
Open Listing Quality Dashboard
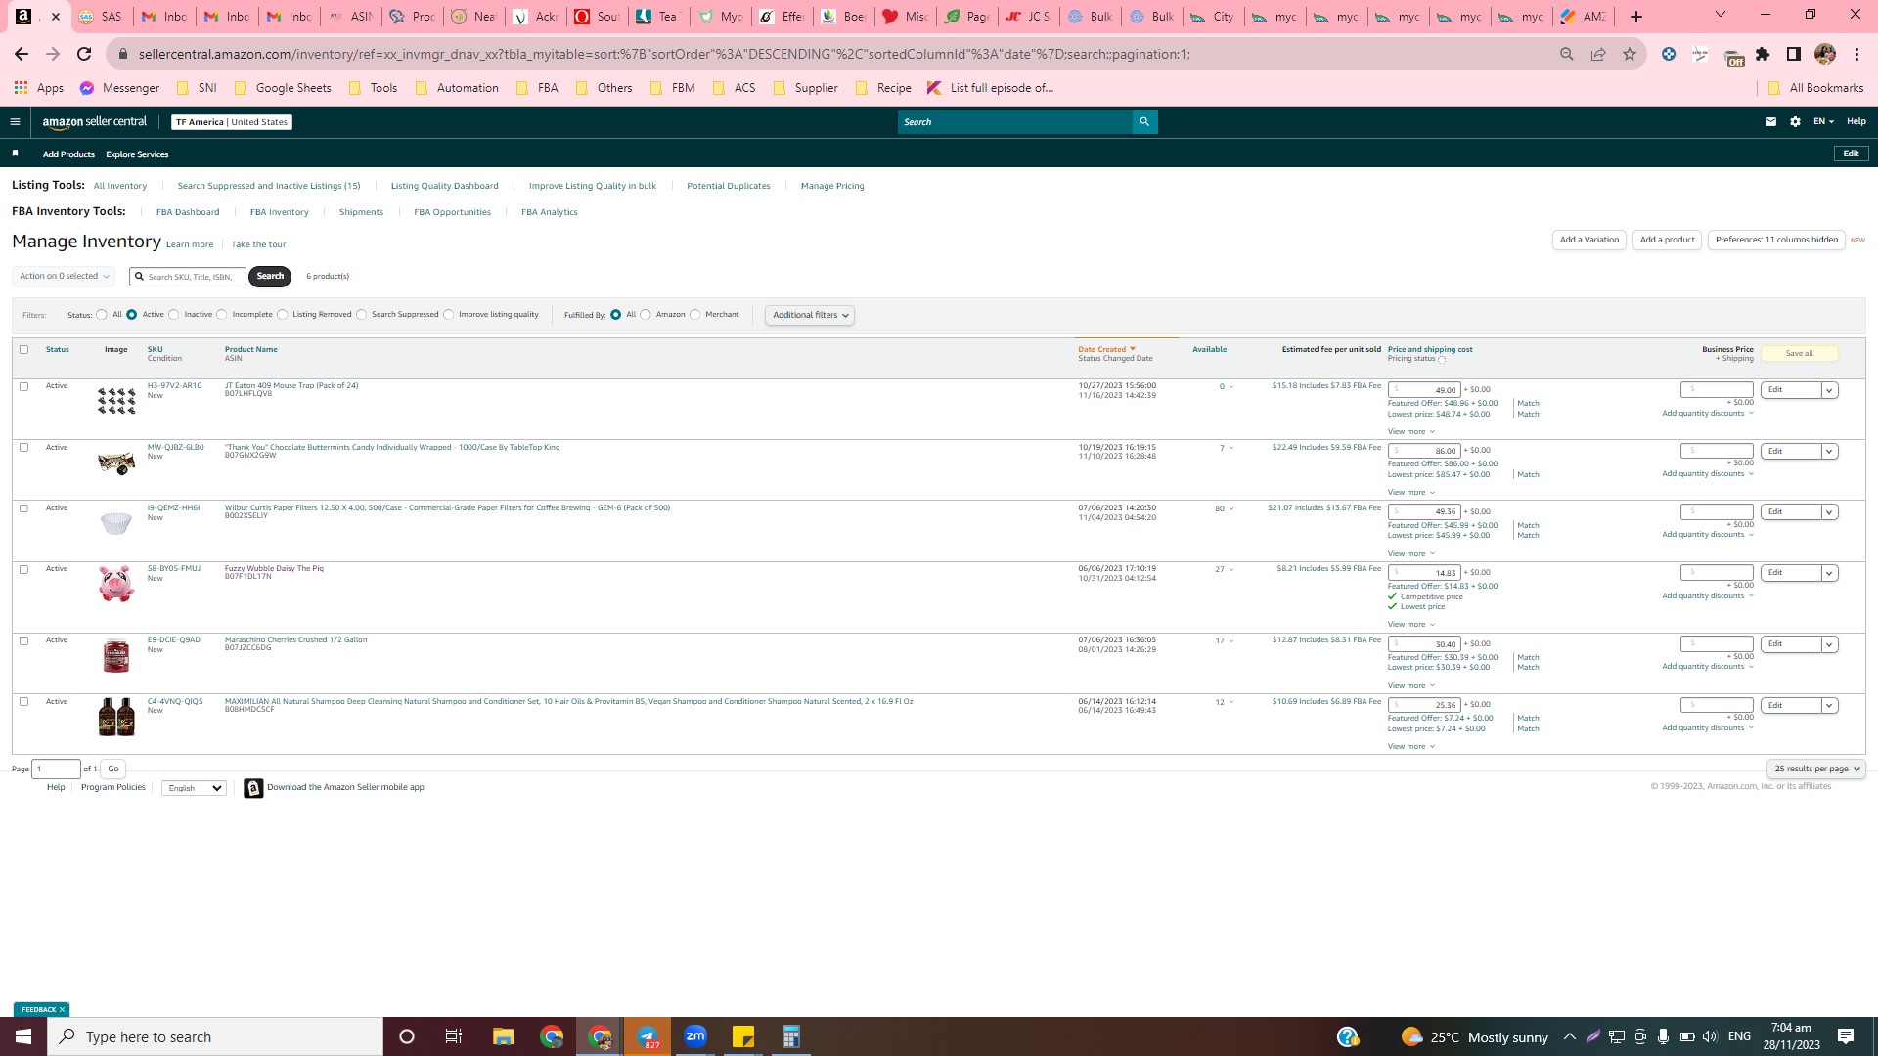[x=444, y=186]
